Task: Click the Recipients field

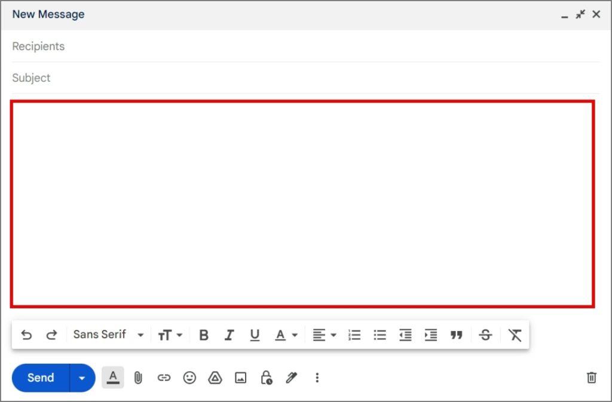Action: pyautogui.click(x=305, y=46)
